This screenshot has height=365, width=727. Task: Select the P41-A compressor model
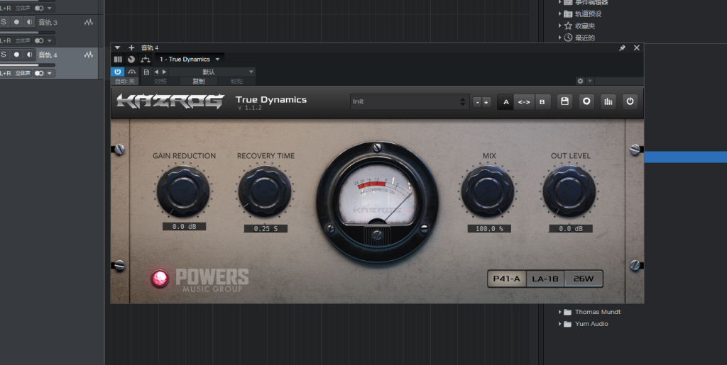[x=507, y=279]
